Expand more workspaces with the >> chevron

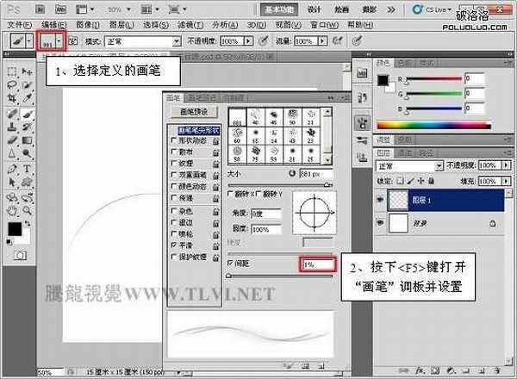tap(391, 9)
